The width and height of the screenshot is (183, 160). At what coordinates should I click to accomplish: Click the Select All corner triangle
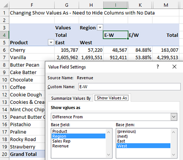5,5
